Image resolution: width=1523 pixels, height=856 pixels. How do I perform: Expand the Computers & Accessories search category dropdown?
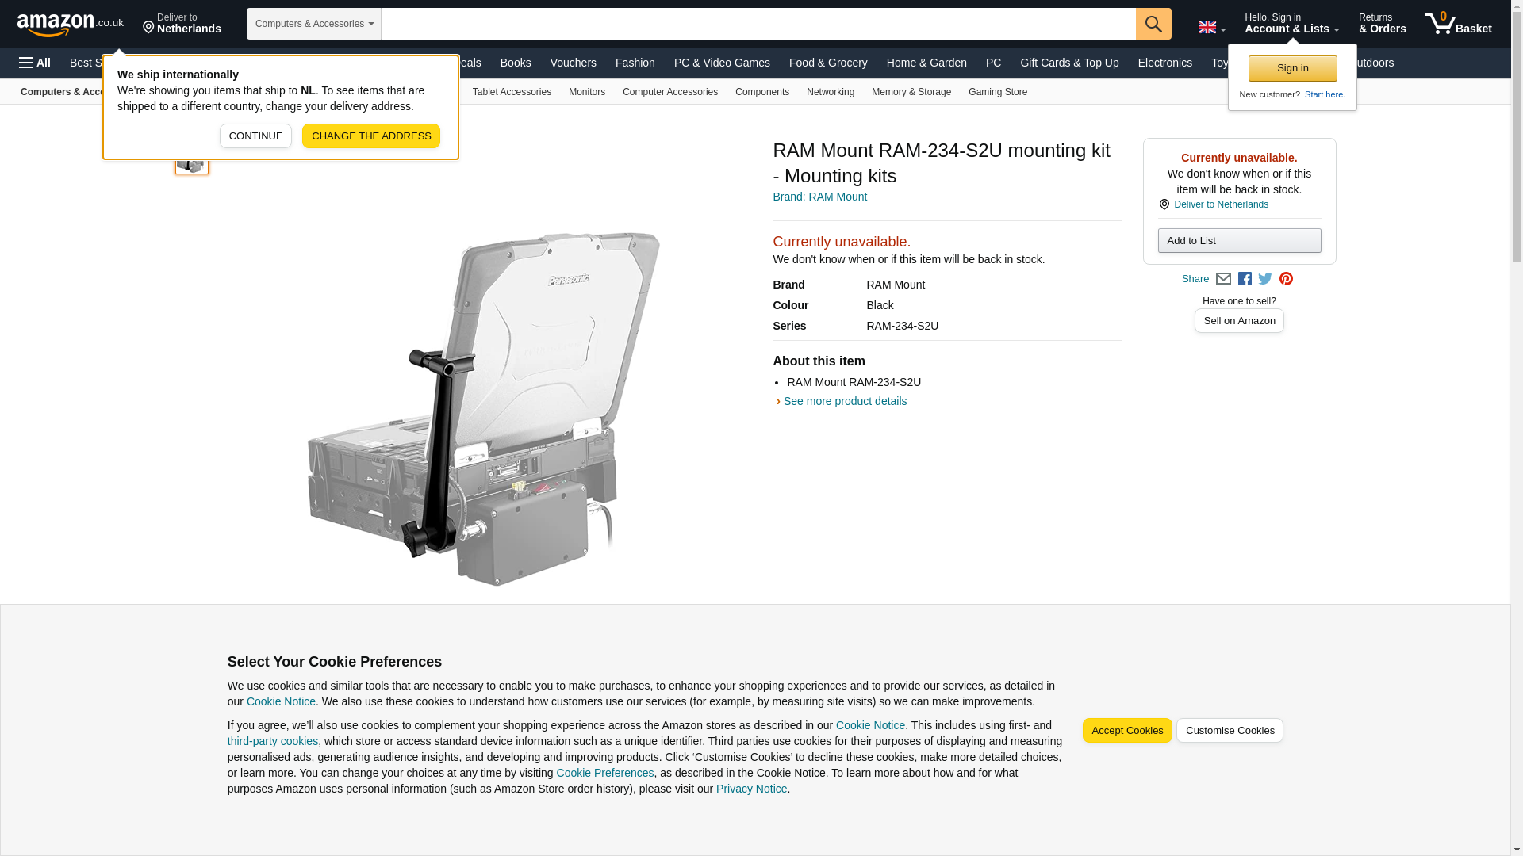(x=314, y=24)
